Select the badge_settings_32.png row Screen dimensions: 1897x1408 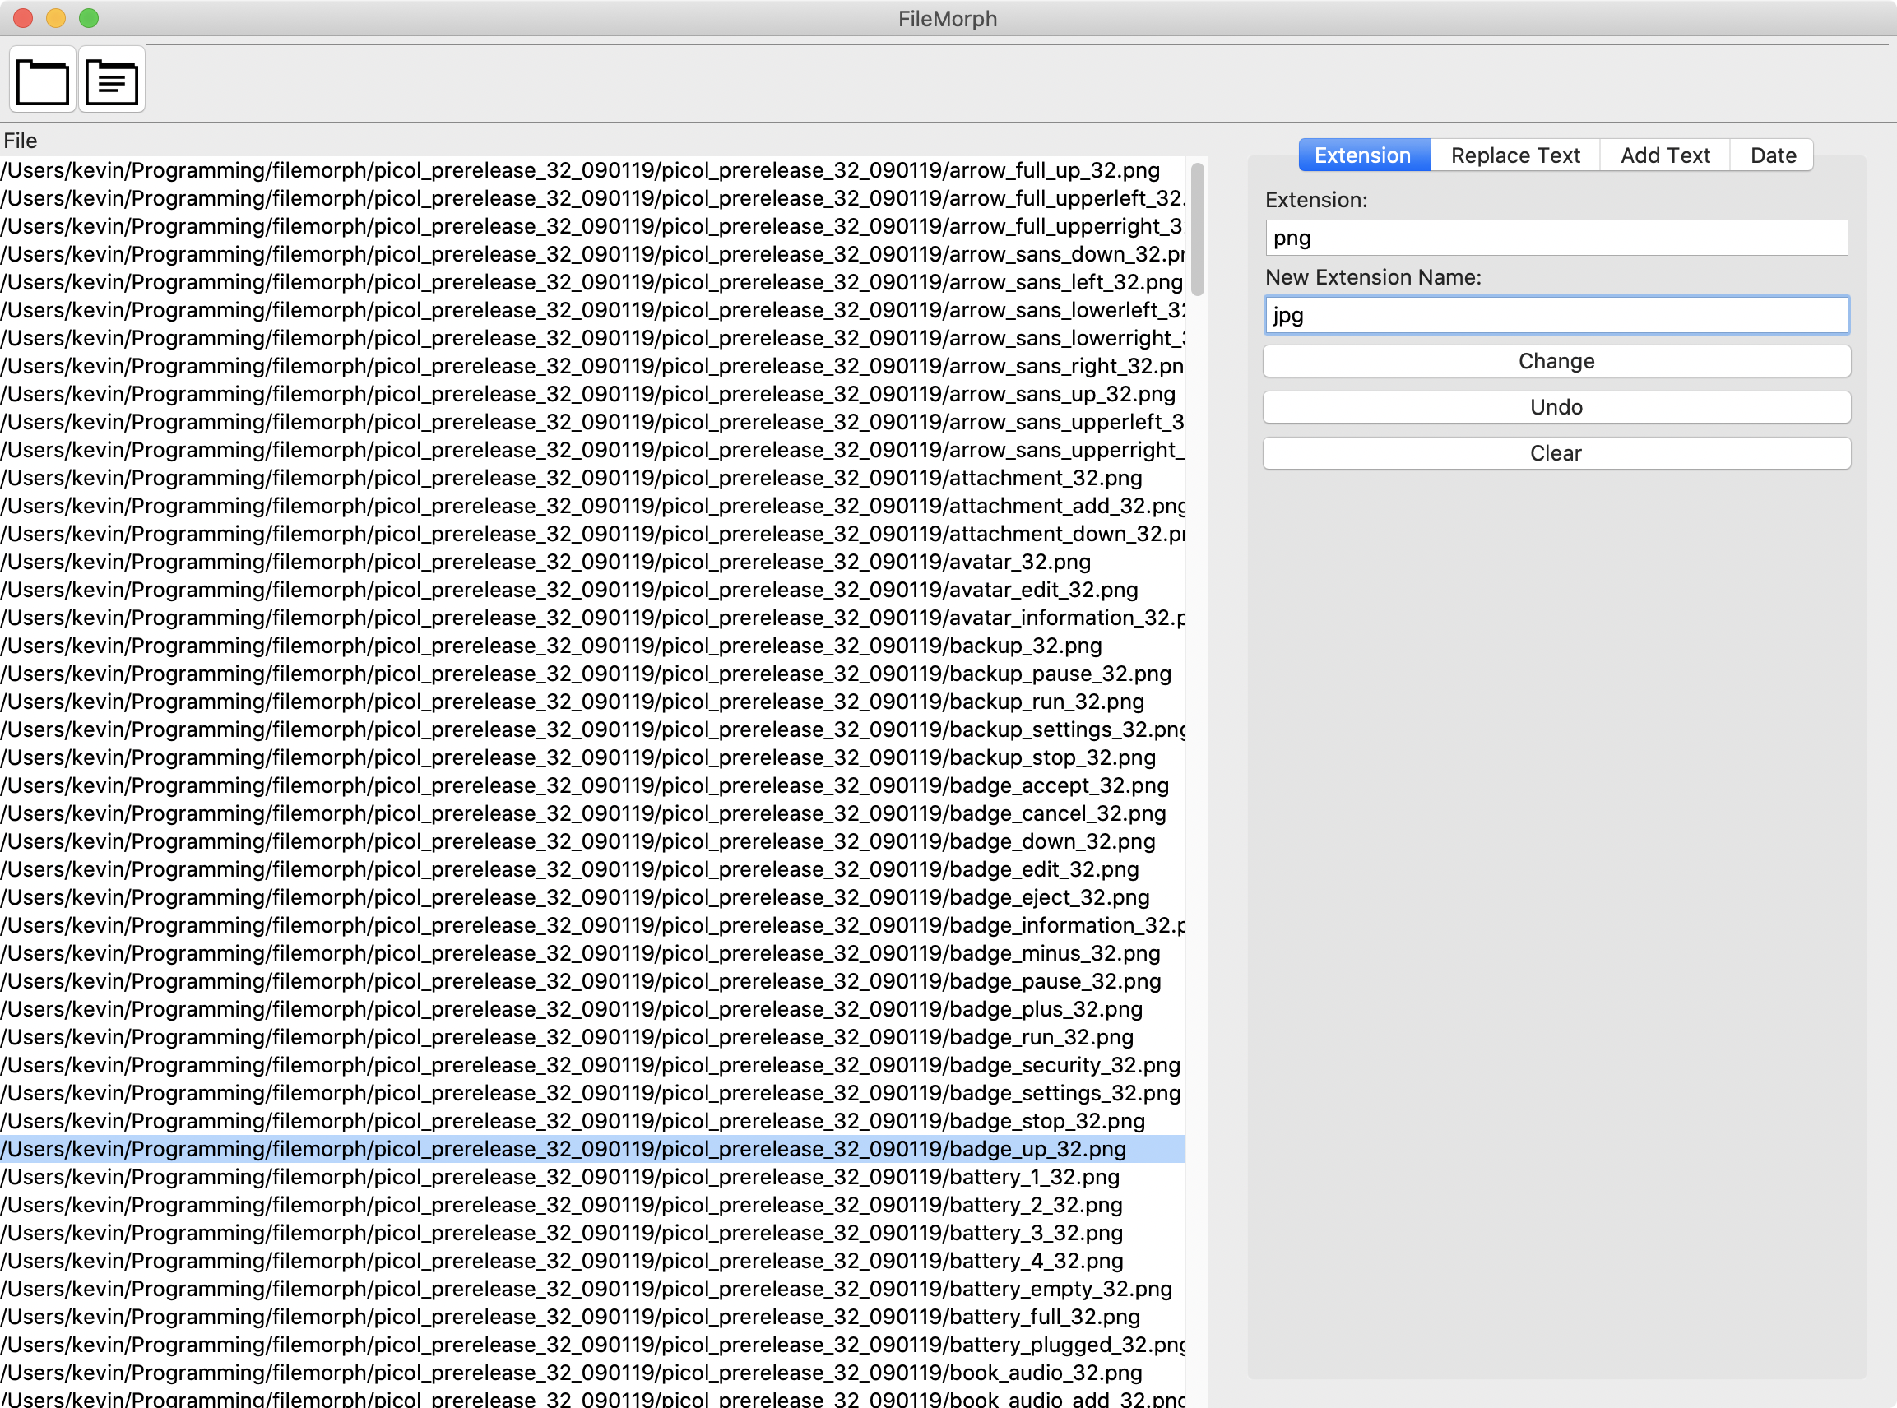pyautogui.click(x=591, y=1094)
